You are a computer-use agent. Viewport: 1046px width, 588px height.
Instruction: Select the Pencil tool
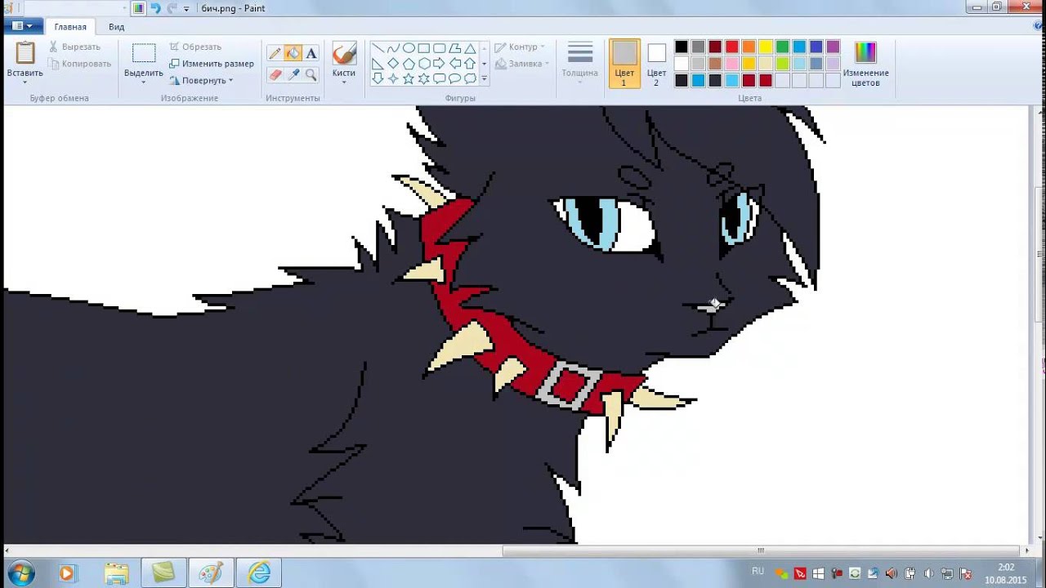coord(275,53)
